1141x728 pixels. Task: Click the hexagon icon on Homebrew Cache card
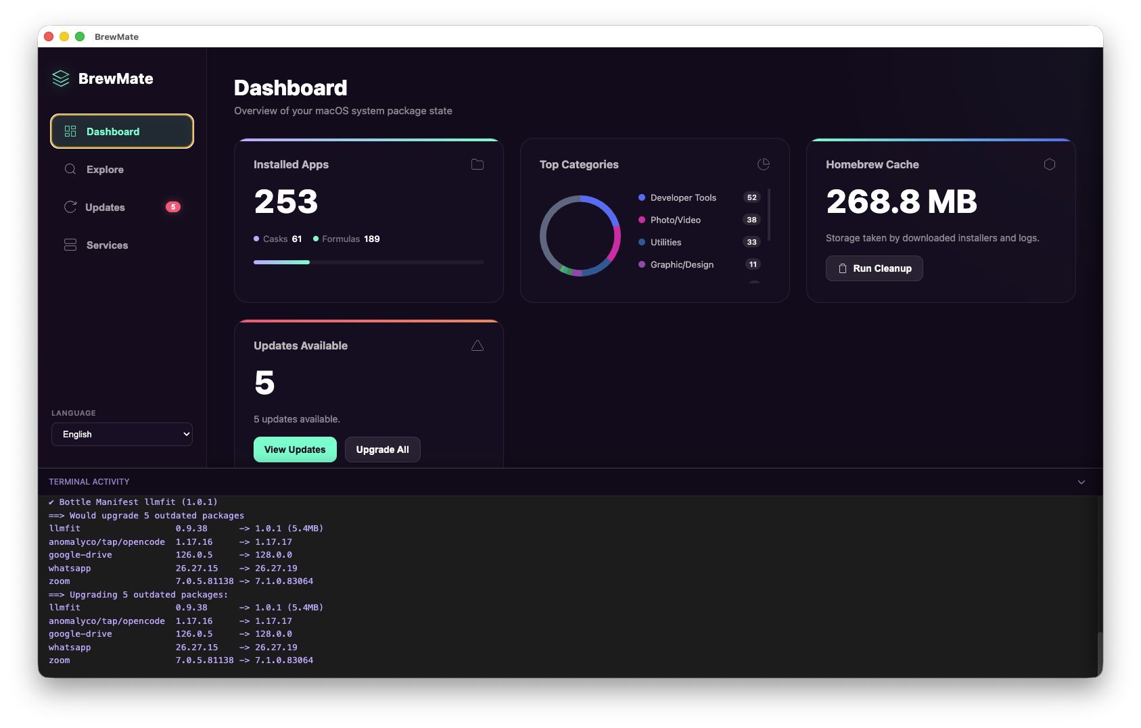pos(1050,164)
